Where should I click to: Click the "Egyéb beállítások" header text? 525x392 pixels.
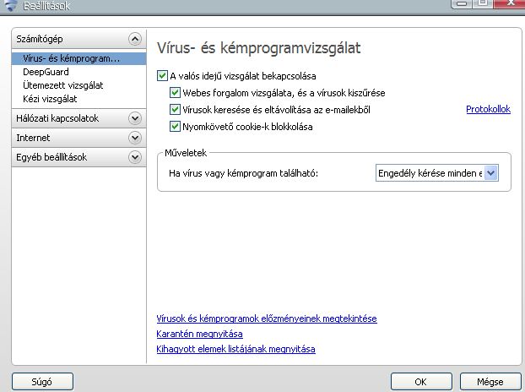tap(51, 157)
